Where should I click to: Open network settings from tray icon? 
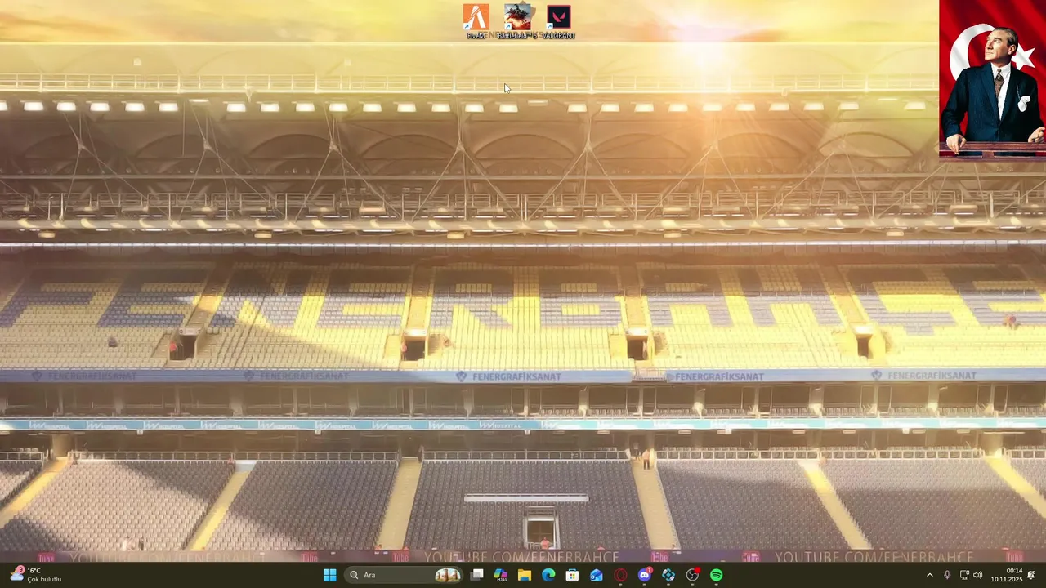(963, 575)
